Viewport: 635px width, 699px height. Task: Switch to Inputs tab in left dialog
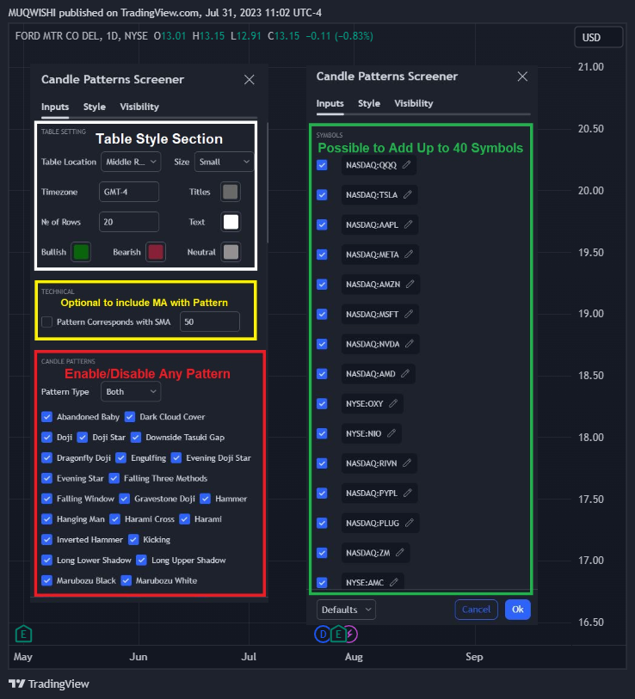pyautogui.click(x=55, y=107)
